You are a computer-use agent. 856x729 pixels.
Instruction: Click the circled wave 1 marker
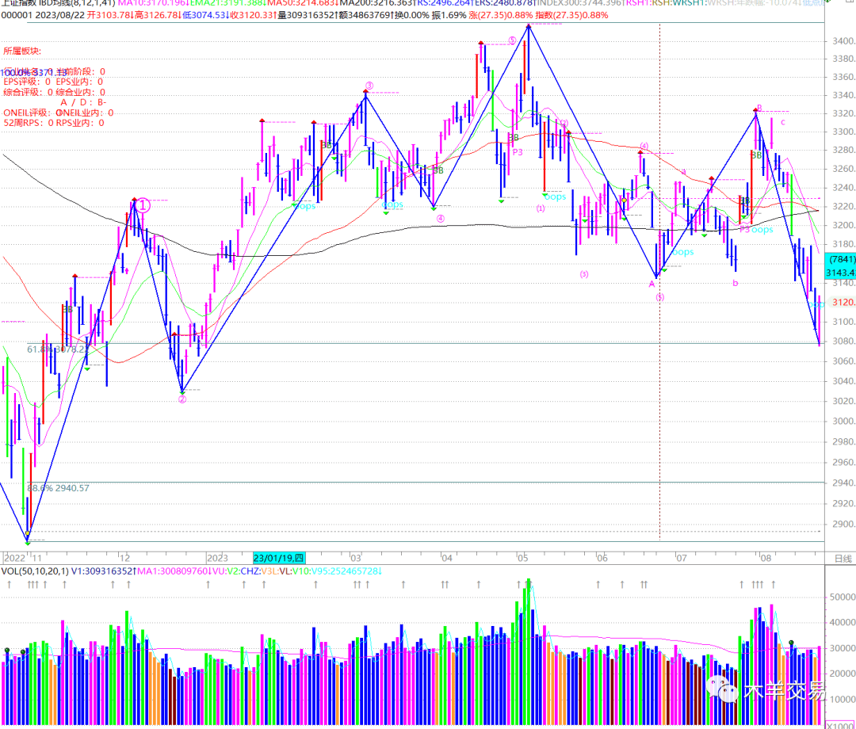pos(140,205)
